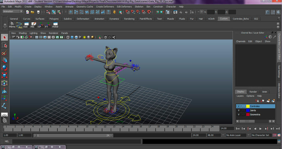
Task: Click the CP center pivot shelf button
Action: pyautogui.click(x=40, y=25)
